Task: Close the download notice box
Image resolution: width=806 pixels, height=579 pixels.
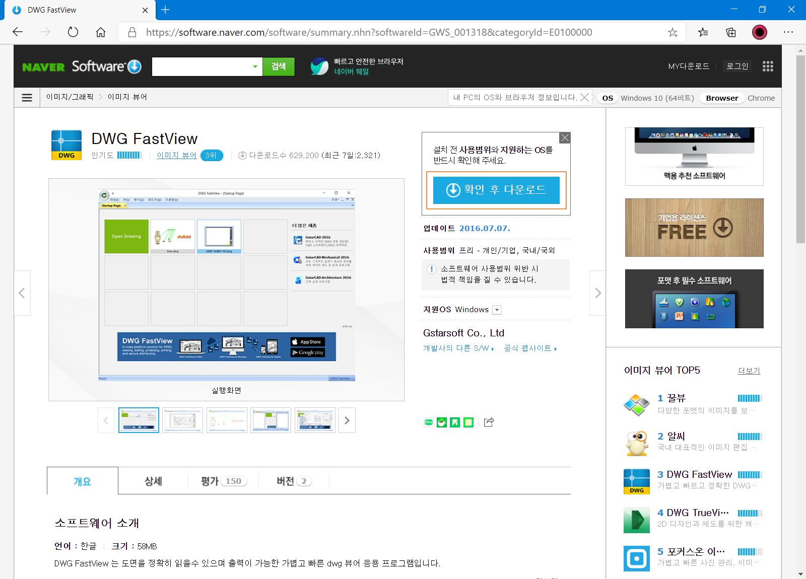Action: coord(565,137)
